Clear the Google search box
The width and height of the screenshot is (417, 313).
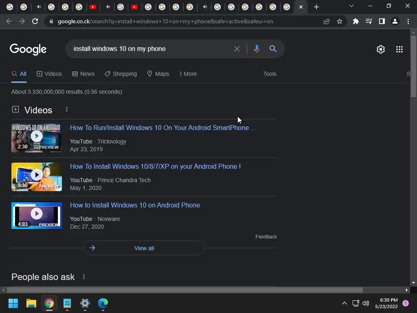(x=237, y=49)
